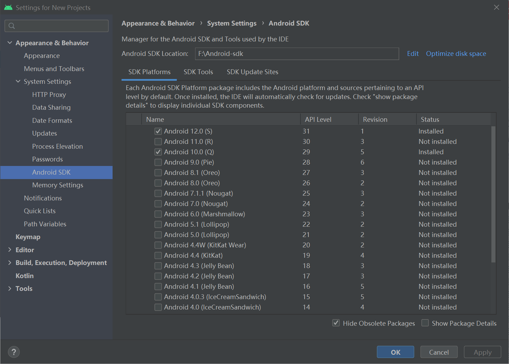Image resolution: width=509 pixels, height=364 pixels.
Task: Check the Android 7.1.1 (Nougat) checkbox
Action: pyautogui.click(x=158, y=193)
